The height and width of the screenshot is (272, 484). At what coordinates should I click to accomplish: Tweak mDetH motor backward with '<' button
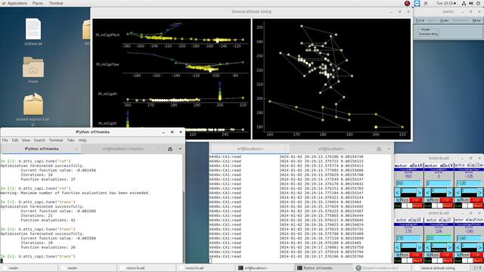398,193
